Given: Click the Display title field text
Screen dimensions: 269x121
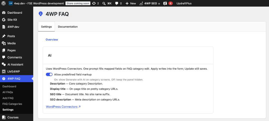Looking at the screenshot, I should (84, 89).
